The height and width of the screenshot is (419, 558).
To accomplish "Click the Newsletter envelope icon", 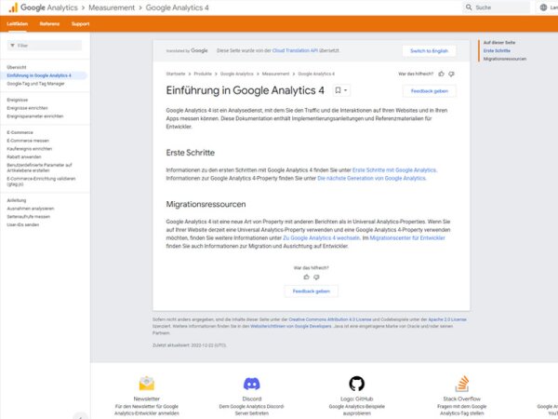I will [x=147, y=383].
